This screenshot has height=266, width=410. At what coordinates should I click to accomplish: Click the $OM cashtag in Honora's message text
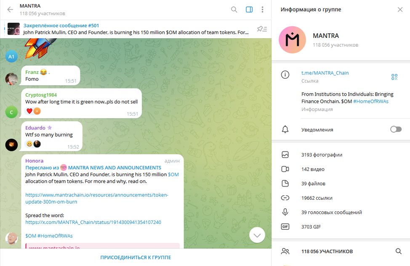tap(173, 175)
